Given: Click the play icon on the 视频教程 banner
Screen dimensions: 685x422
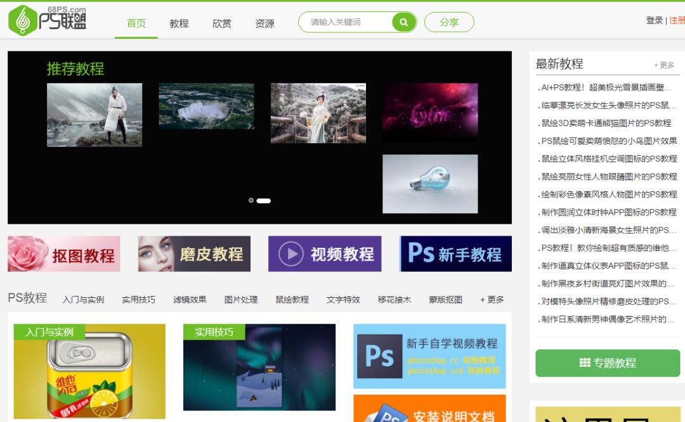Looking at the screenshot, I should [291, 253].
